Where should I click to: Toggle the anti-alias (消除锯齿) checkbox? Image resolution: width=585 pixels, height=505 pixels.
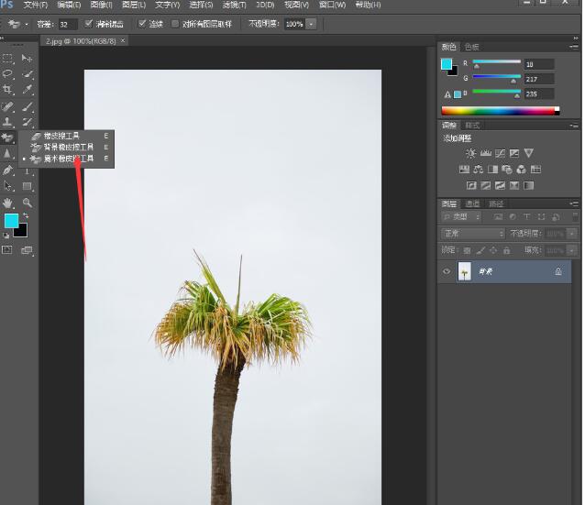(x=89, y=24)
